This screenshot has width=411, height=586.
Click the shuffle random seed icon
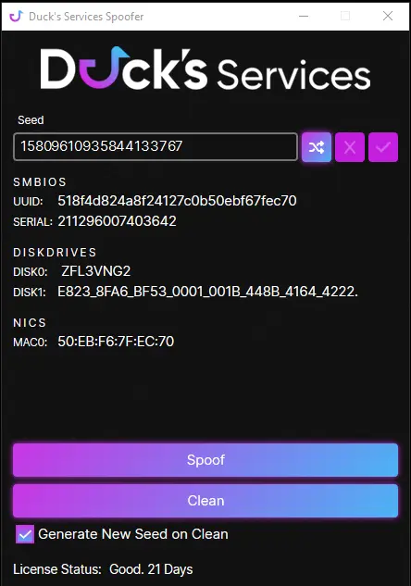click(317, 147)
